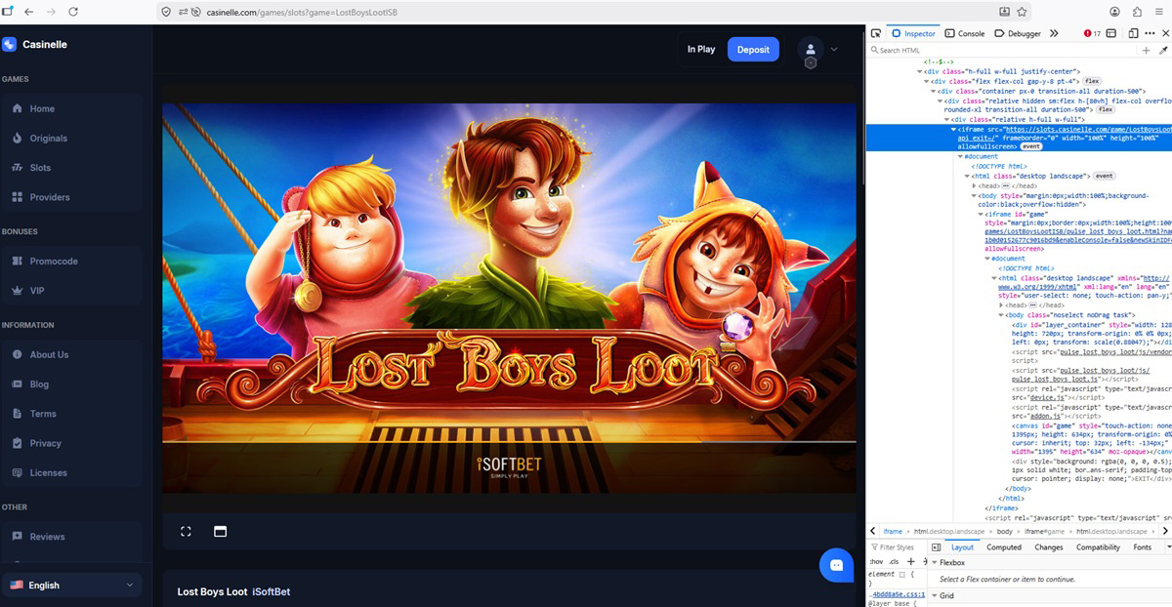
Task: Click the Deposit button
Action: [x=753, y=49]
